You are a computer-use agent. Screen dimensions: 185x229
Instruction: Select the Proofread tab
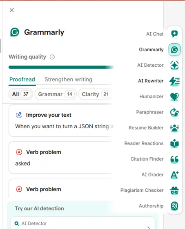tap(22, 79)
